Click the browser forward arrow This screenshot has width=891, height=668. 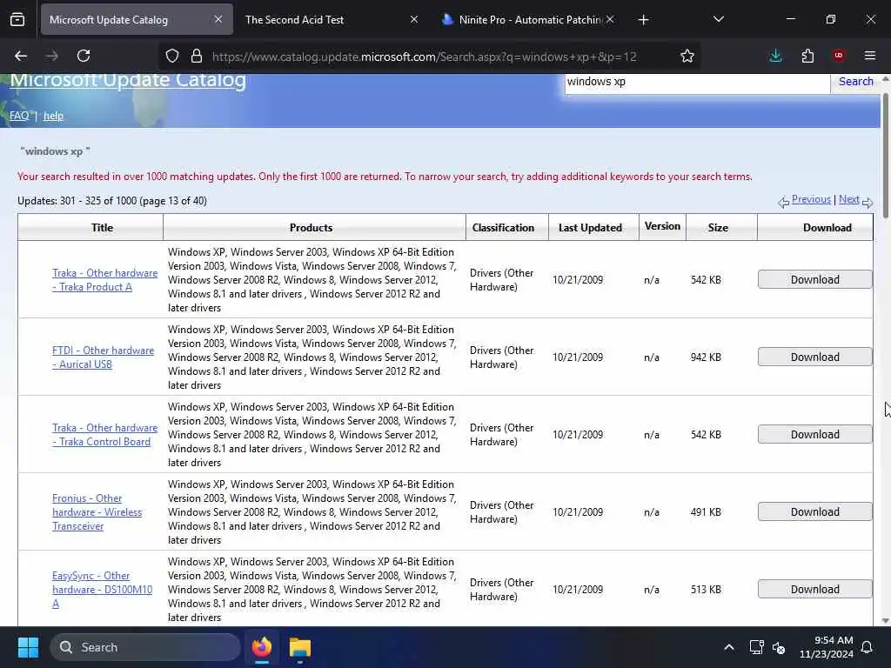point(51,56)
